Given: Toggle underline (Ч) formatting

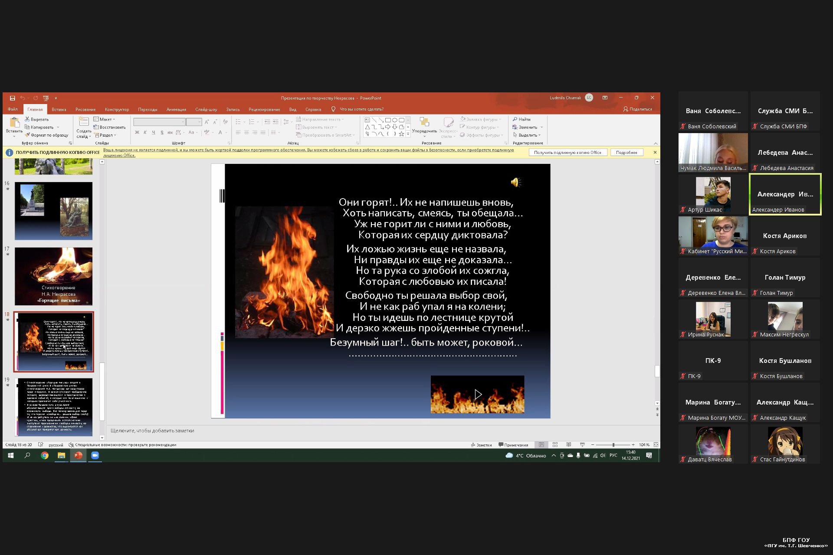Looking at the screenshot, I should (x=154, y=133).
